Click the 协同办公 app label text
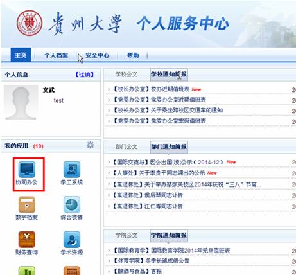 click(26, 182)
